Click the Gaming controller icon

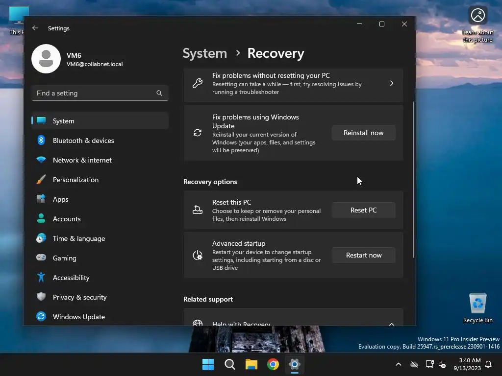(41, 258)
